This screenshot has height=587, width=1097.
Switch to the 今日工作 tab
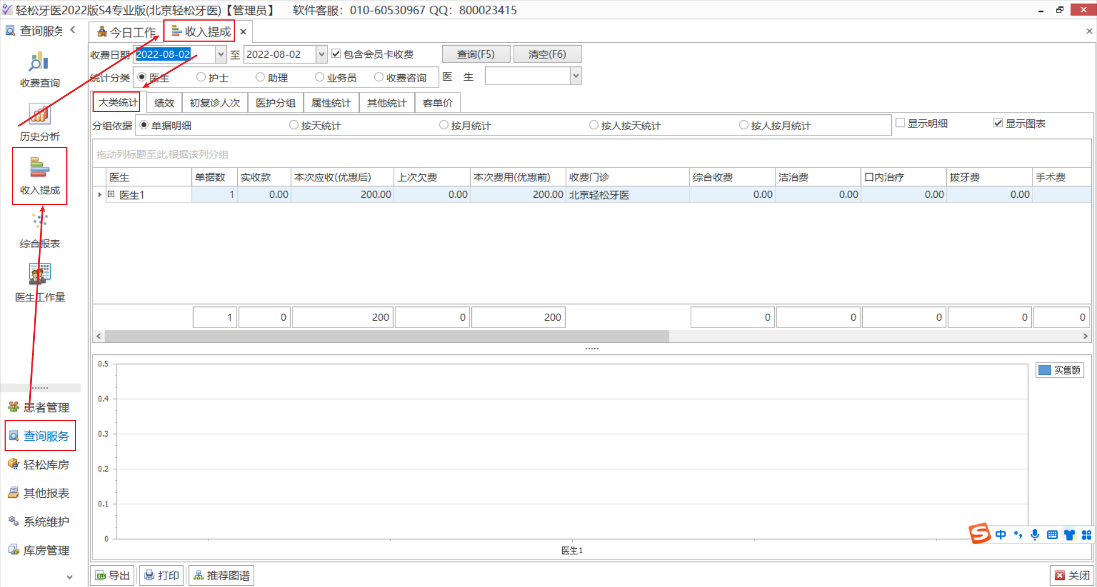coord(126,32)
